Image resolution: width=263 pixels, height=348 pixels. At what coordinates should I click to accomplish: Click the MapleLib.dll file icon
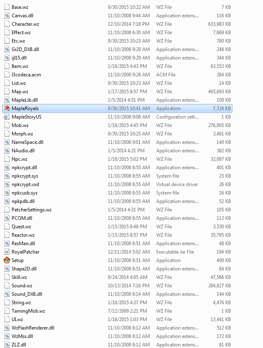(x=7, y=100)
